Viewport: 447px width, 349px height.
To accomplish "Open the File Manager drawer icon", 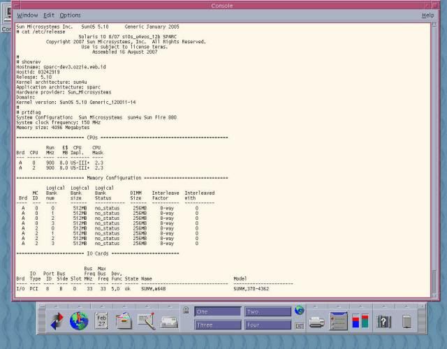I will pyautogui.click(x=124, y=321).
